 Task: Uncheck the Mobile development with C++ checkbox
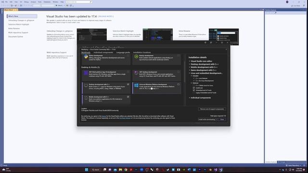[x=128, y=97]
